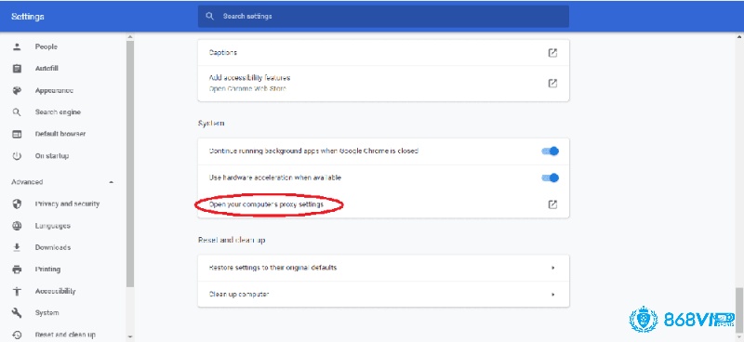Open Autofill settings section
The image size is (744, 342).
tap(46, 68)
